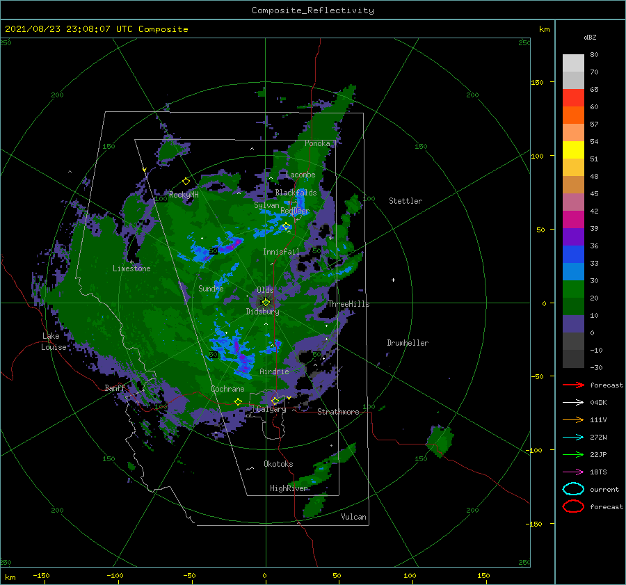626x585 pixels.
Task: Click the Ponoka label
Action: (x=317, y=143)
